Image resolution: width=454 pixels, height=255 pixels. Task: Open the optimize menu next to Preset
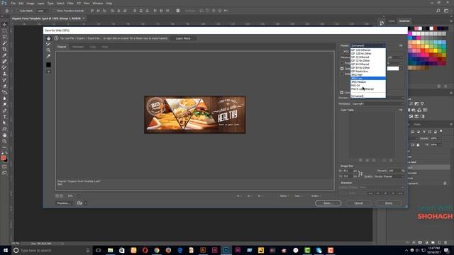[x=401, y=45]
